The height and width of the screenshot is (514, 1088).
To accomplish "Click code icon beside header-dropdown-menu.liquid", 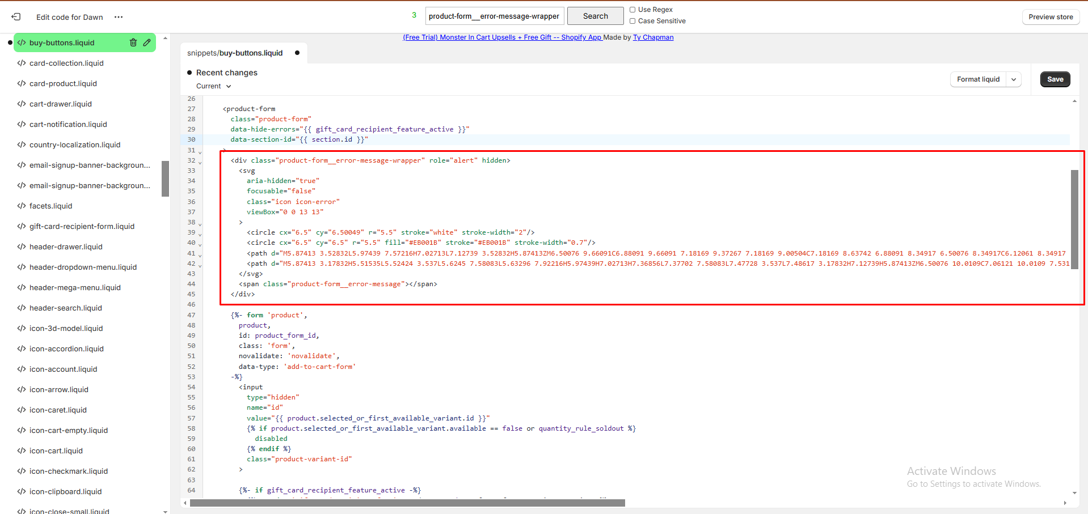I will point(22,267).
